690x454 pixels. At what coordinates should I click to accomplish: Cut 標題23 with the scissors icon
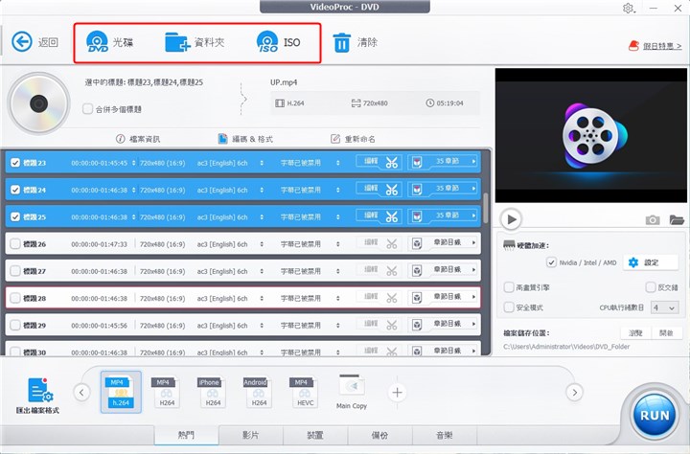pos(392,163)
